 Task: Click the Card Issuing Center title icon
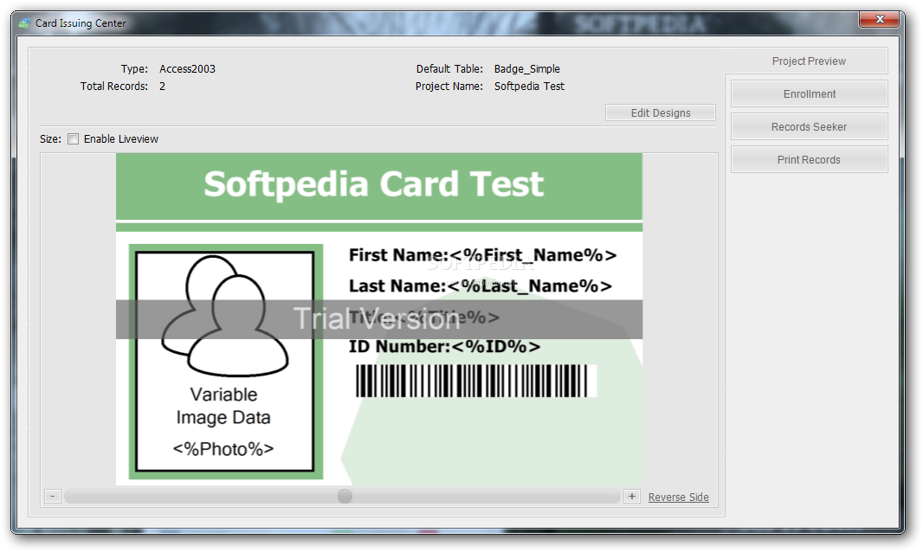pyautogui.click(x=24, y=23)
